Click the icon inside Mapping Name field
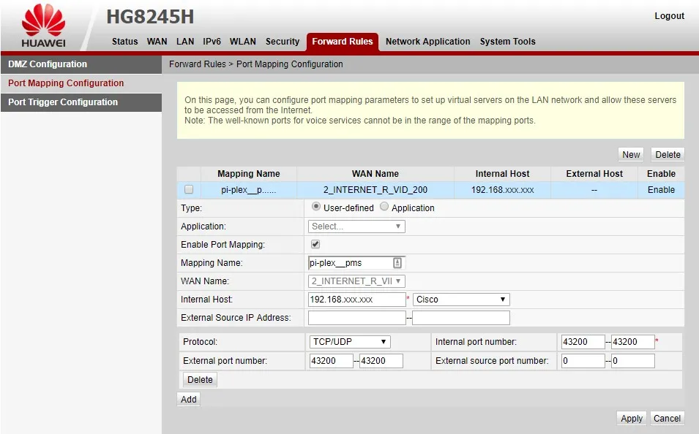This screenshot has height=434, width=699. (x=397, y=263)
